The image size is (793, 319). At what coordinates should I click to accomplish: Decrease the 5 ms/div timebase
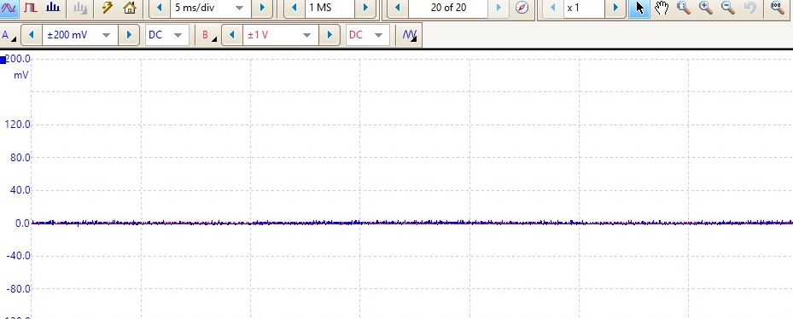[160, 8]
